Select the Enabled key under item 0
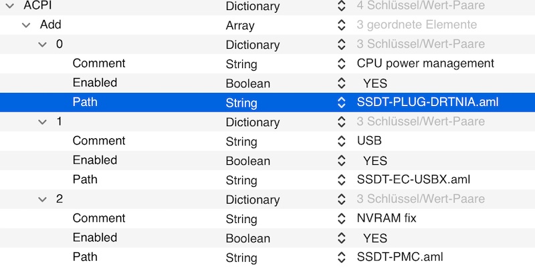Image resolution: width=535 pixels, height=267 pixels. point(95,83)
